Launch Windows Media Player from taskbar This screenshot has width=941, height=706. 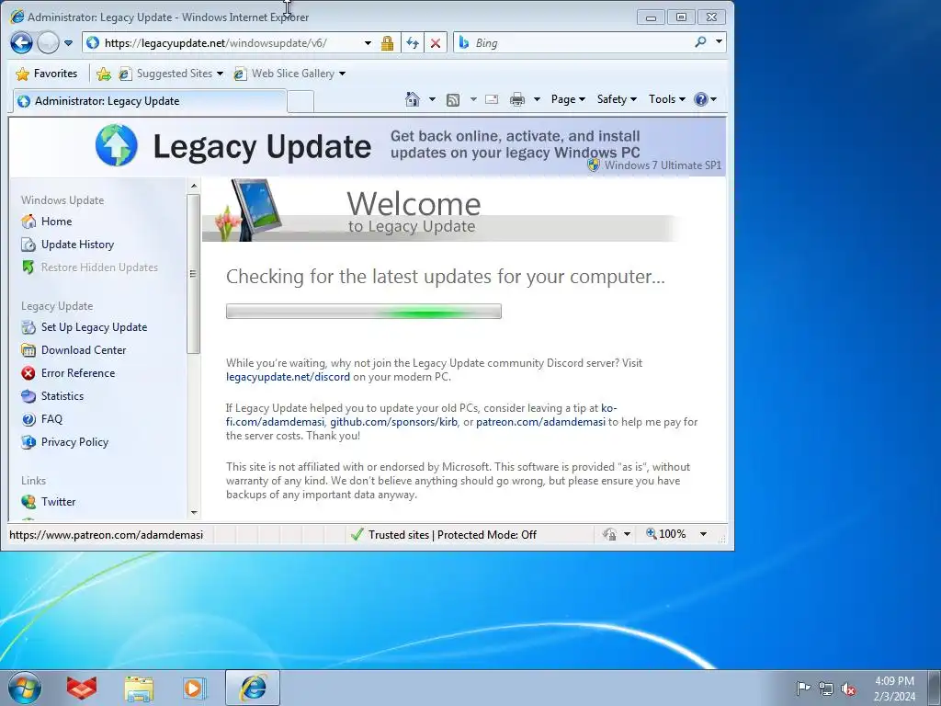coord(195,688)
